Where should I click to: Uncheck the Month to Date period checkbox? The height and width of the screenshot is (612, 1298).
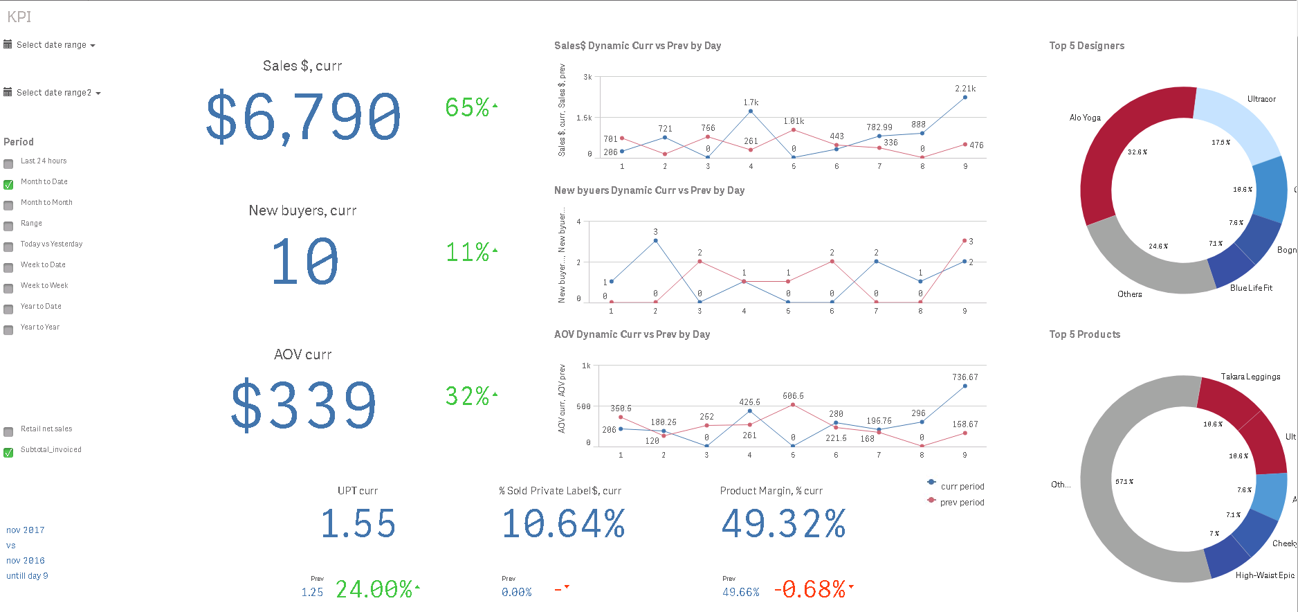coord(8,185)
